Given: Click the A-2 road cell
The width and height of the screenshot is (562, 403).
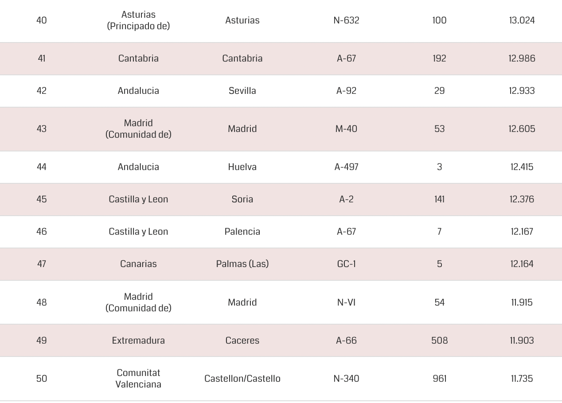Looking at the screenshot, I should click(x=346, y=199).
